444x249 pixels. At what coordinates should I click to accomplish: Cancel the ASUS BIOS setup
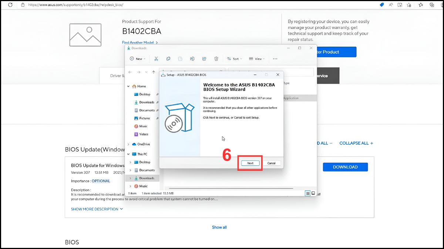(271, 163)
